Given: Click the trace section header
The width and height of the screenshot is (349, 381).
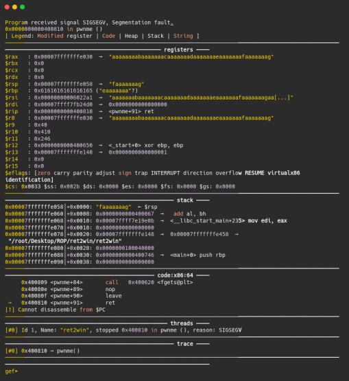Looking at the screenshot, I should [x=185, y=344].
